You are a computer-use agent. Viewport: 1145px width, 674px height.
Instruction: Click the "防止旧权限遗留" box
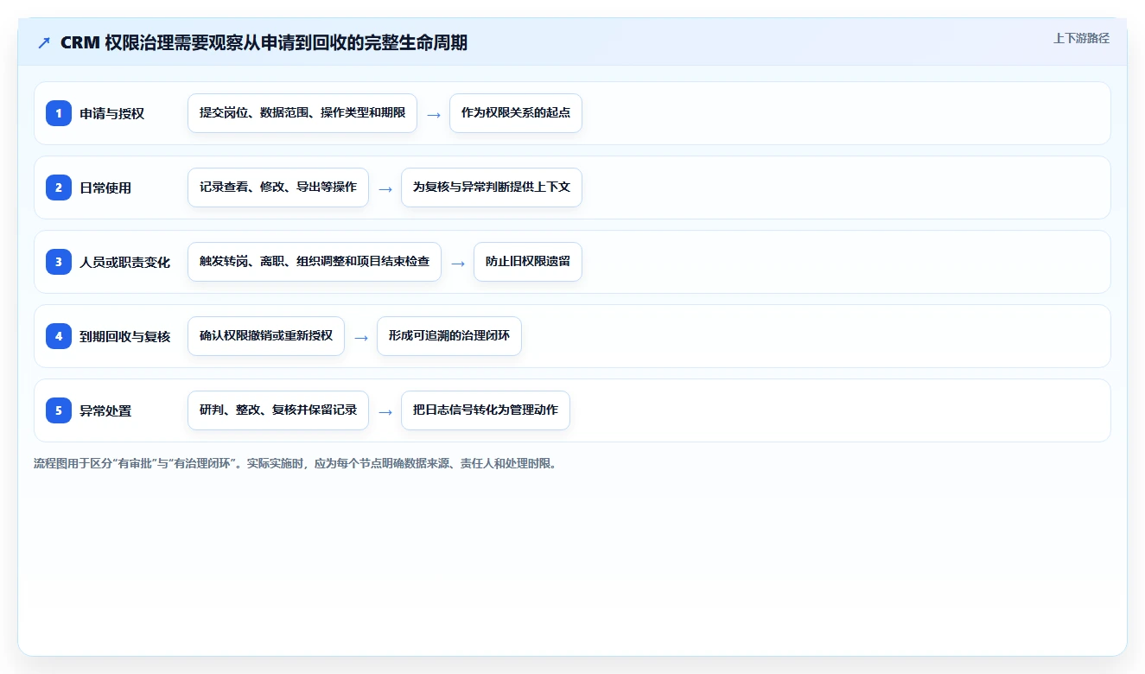(x=528, y=262)
